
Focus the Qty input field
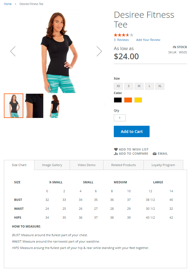click(x=120, y=118)
